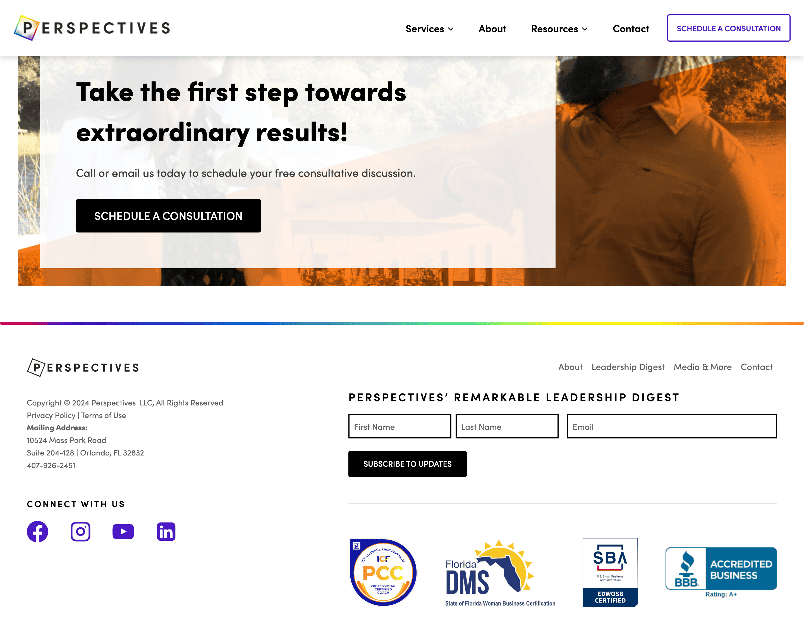
Task: Click the SCHEDULE A CONSULTATION header button
Action: click(x=728, y=28)
